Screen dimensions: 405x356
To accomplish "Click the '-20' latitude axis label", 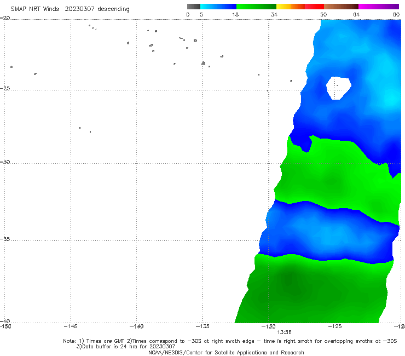I will pyautogui.click(x=5, y=18).
